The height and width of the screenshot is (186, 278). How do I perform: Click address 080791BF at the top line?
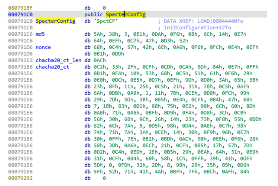pos(17,8)
